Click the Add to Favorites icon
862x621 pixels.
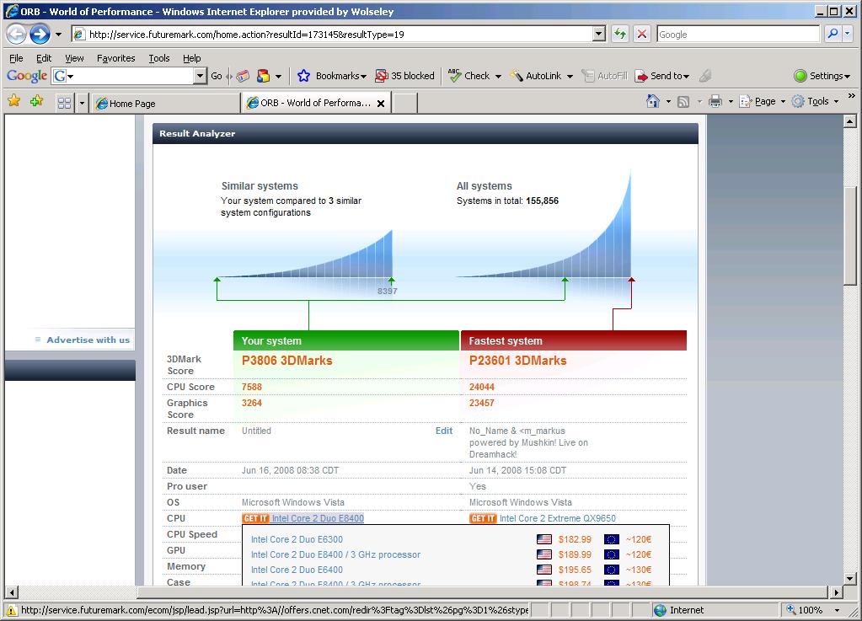click(36, 101)
